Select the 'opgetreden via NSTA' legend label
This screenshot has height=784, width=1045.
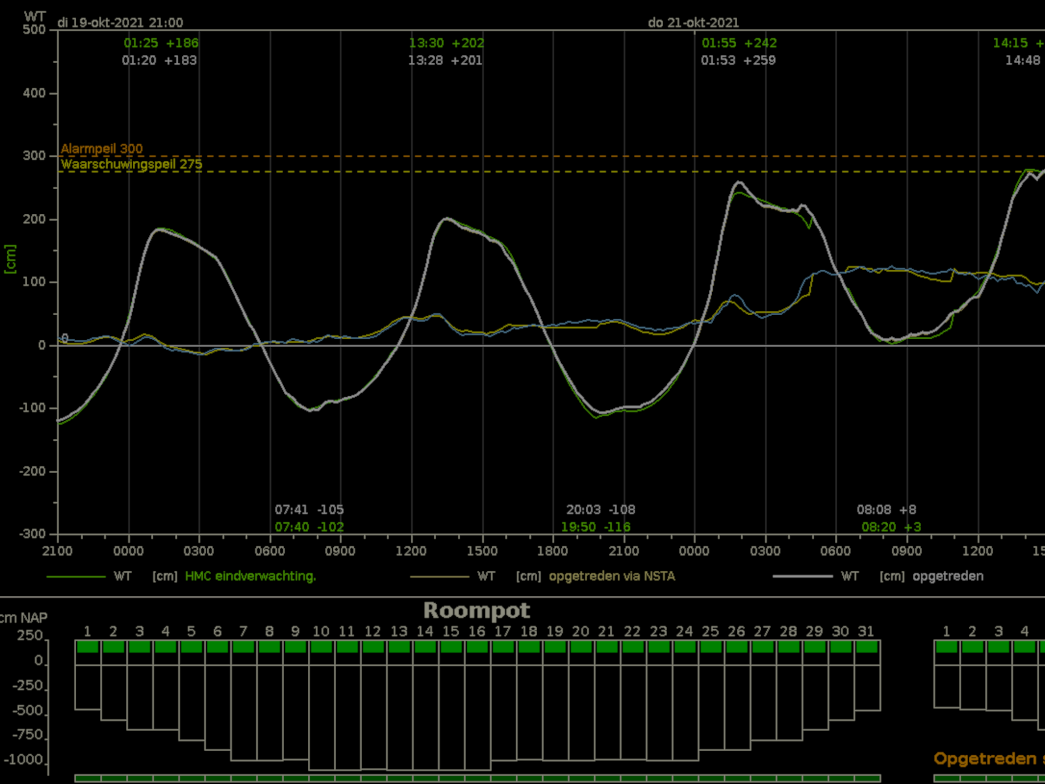point(612,576)
